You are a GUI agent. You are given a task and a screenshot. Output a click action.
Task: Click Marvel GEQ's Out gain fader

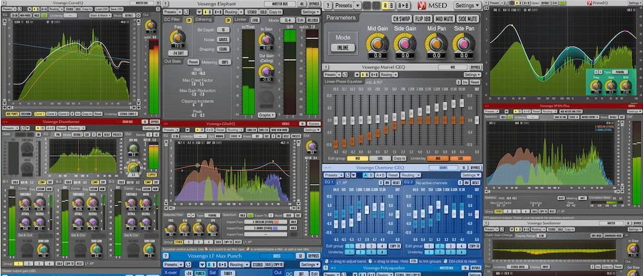(476, 121)
